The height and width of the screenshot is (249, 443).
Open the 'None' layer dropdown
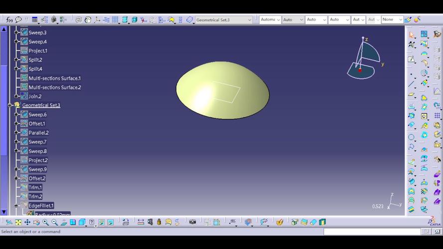(392, 19)
